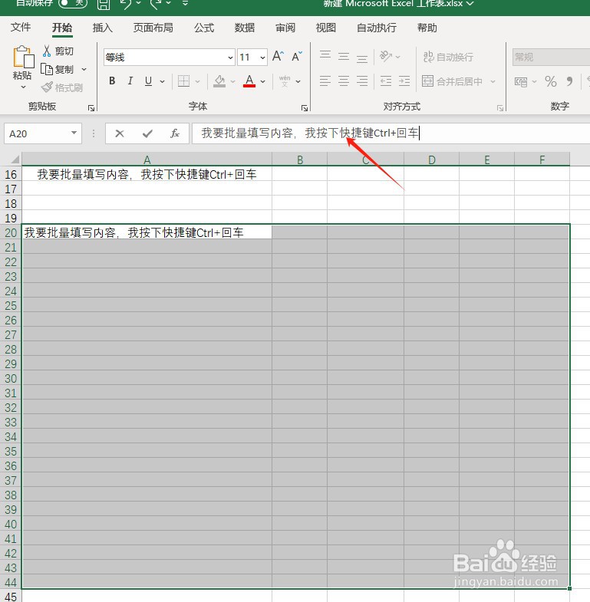The image size is (590, 602).
Task: Apply the fill color bucket
Action: [219, 81]
